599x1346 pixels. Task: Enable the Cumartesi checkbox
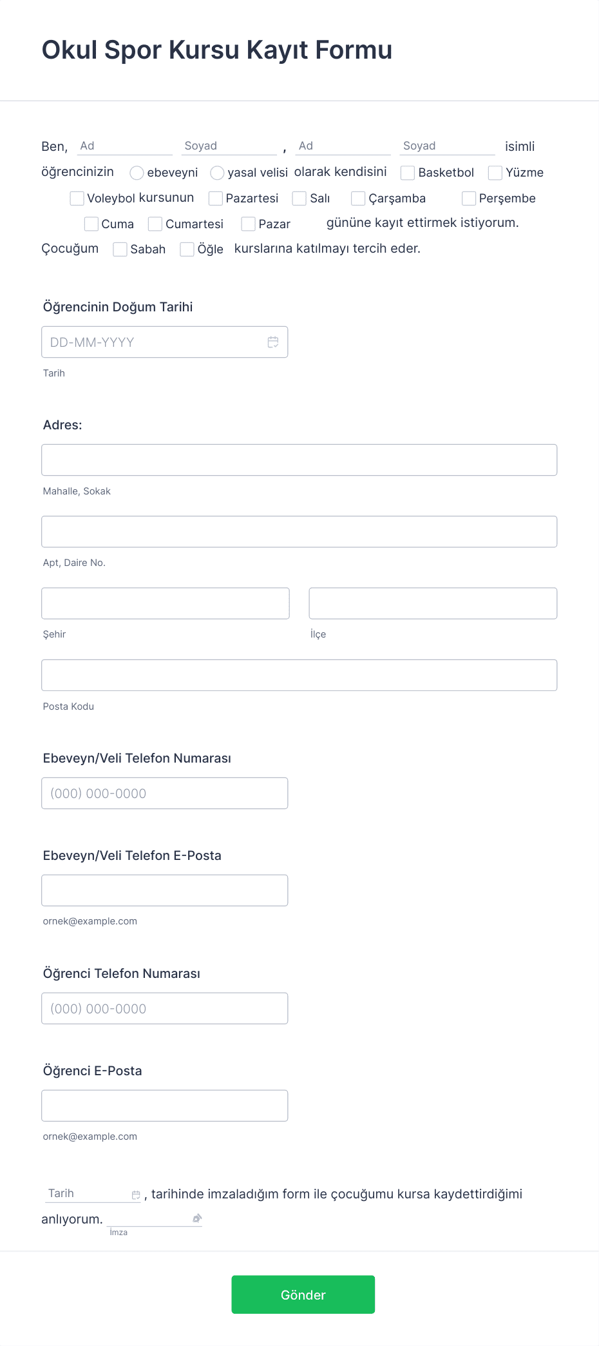[x=155, y=224]
